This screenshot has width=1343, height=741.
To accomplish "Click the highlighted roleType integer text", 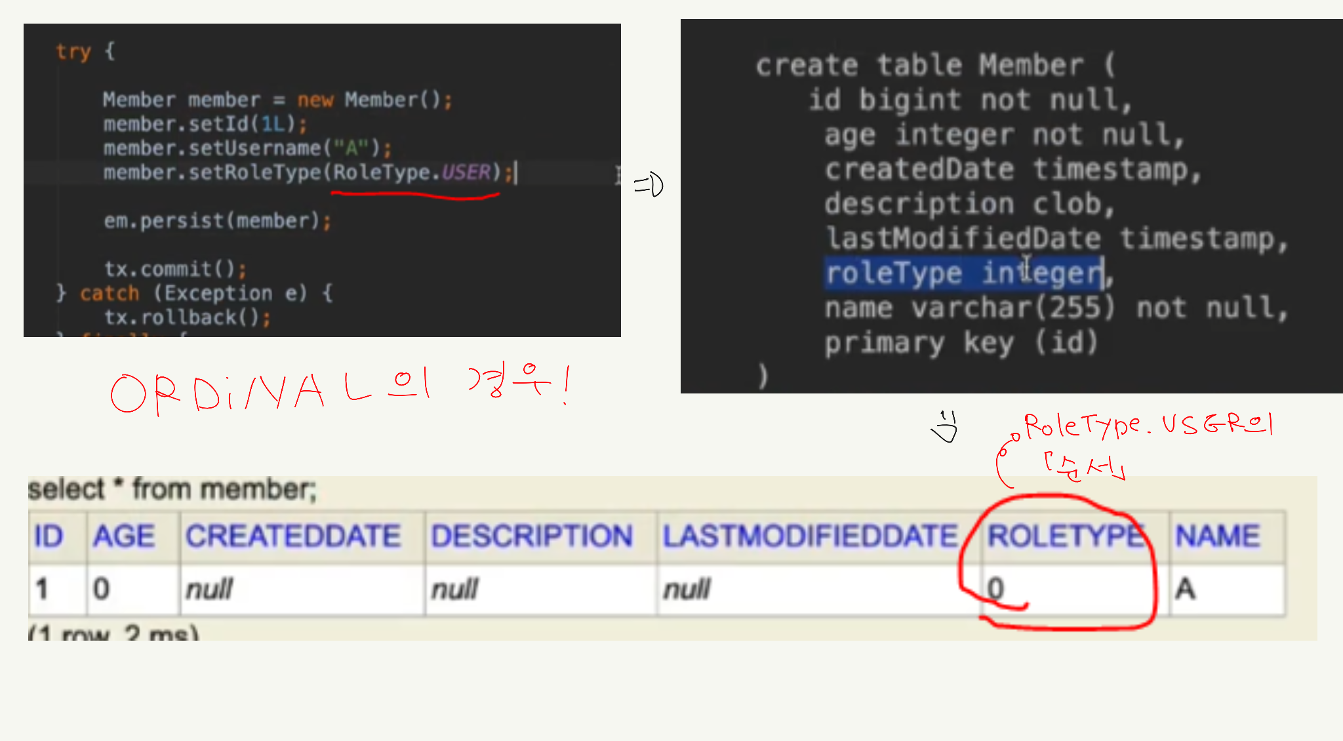I will [x=964, y=273].
